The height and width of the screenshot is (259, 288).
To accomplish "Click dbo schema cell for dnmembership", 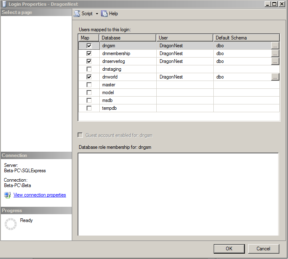I will [x=242, y=53].
